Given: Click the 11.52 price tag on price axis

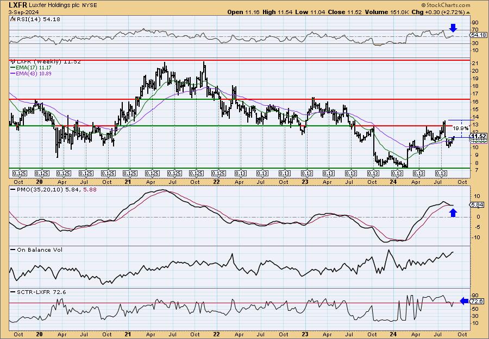Looking at the screenshot, I should 479,137.
